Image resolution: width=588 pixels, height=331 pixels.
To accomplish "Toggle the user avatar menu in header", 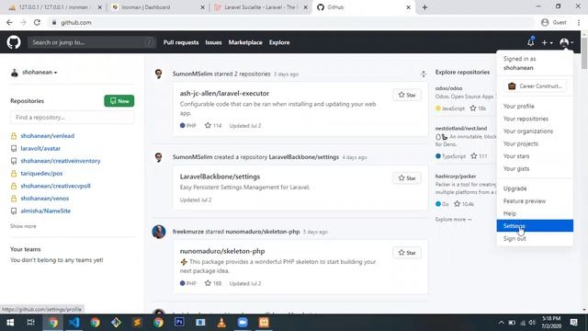I will click(566, 42).
